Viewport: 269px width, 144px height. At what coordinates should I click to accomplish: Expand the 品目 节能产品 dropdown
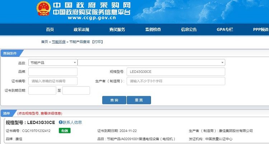coord(53,63)
